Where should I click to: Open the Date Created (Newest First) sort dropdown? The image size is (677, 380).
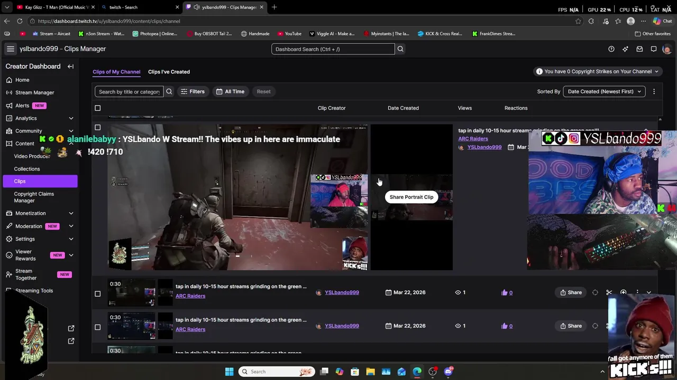[604, 91]
